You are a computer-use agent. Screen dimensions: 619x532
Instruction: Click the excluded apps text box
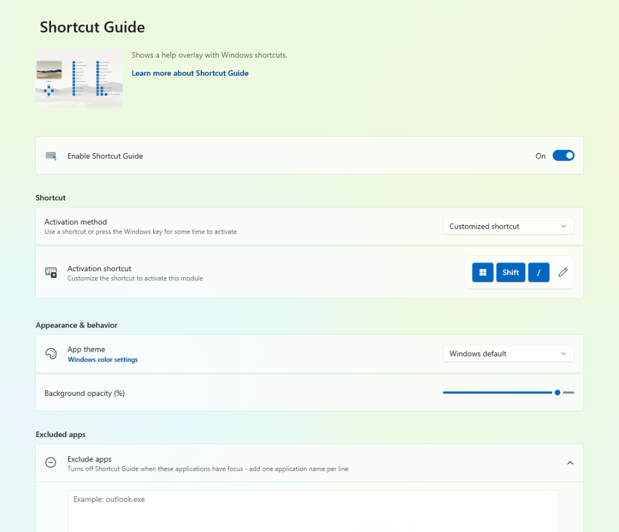(313, 511)
